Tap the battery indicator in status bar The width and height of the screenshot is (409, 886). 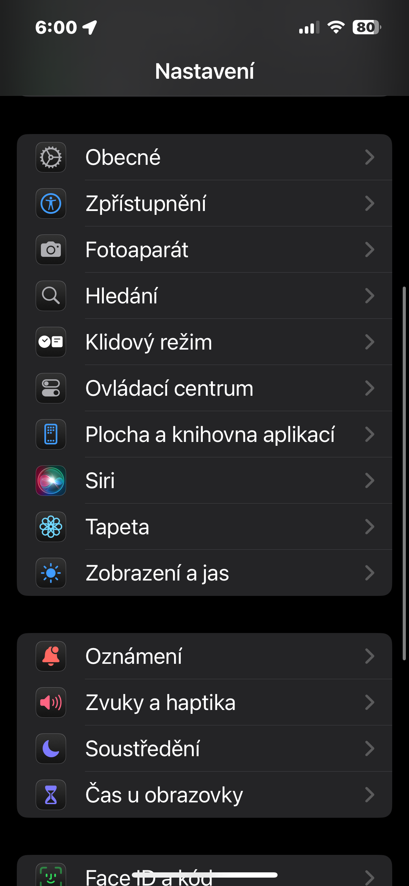coord(366,27)
